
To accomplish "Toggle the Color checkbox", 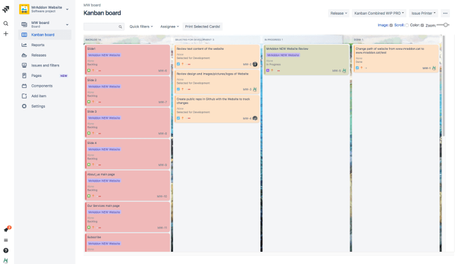I will tap(422, 25).
